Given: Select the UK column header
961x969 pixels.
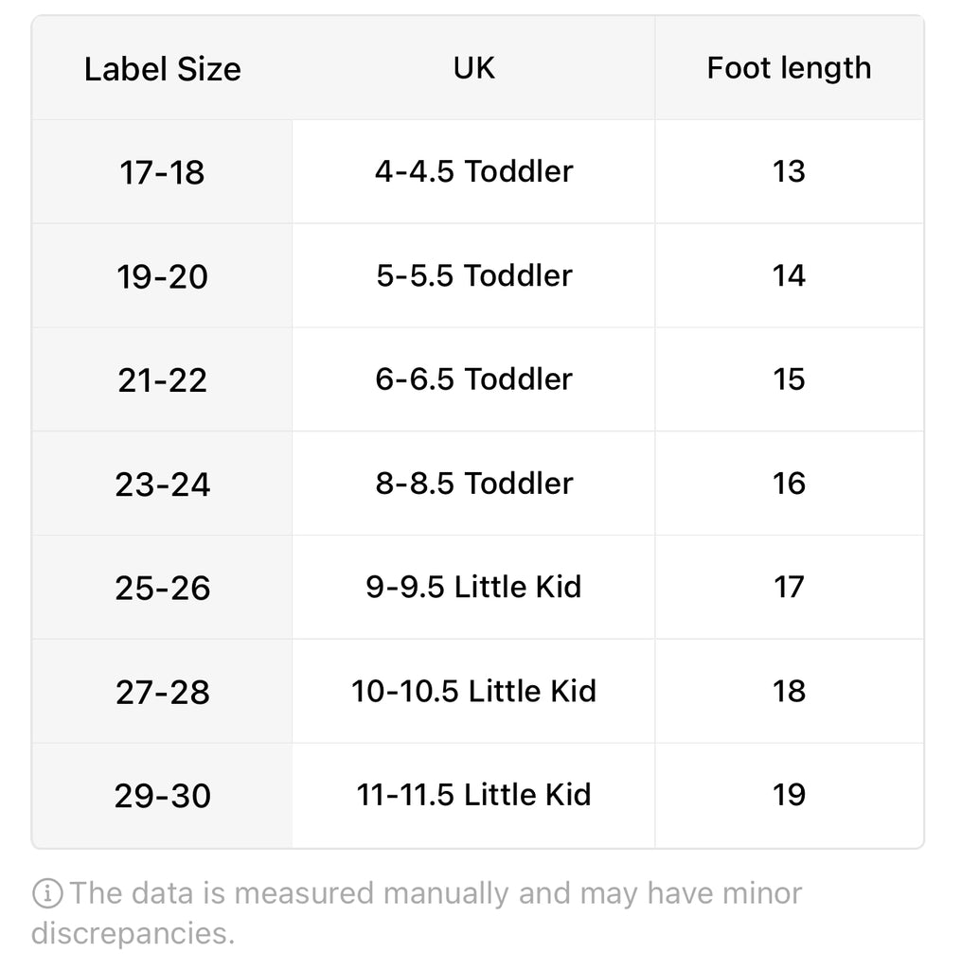Looking at the screenshot, I should pyautogui.click(x=473, y=68).
